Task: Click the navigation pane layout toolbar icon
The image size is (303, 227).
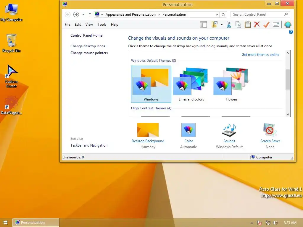Action: [203, 25]
